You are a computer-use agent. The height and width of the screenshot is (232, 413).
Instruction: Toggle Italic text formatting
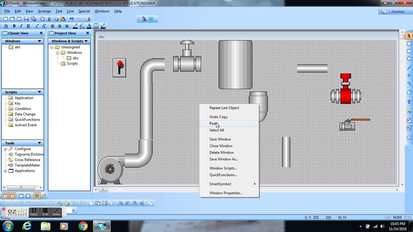click(21, 26)
